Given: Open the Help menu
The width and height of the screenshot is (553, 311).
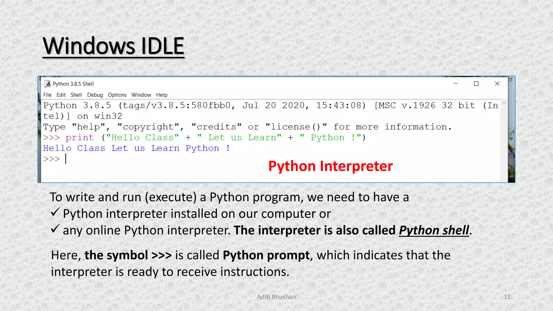Looking at the screenshot, I should tap(162, 95).
